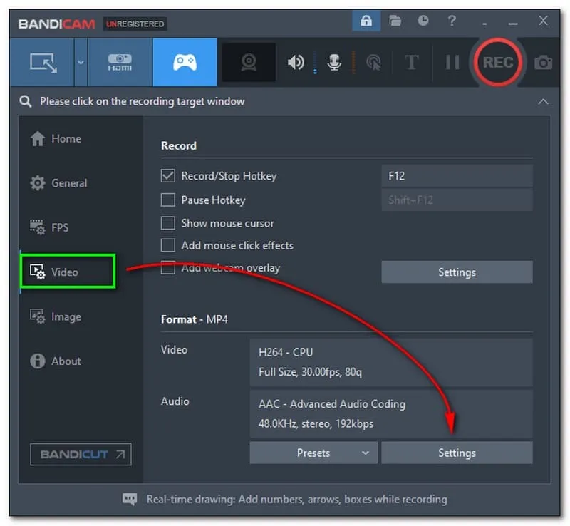
Task: Click the speaker sound icon
Action: (x=295, y=63)
